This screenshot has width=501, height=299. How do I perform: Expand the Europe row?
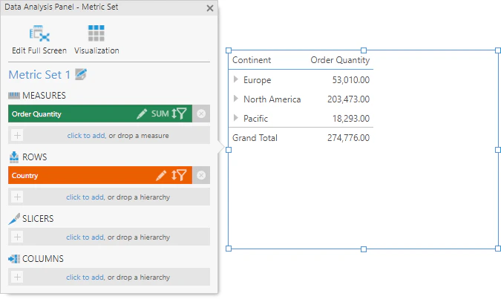[x=236, y=79]
